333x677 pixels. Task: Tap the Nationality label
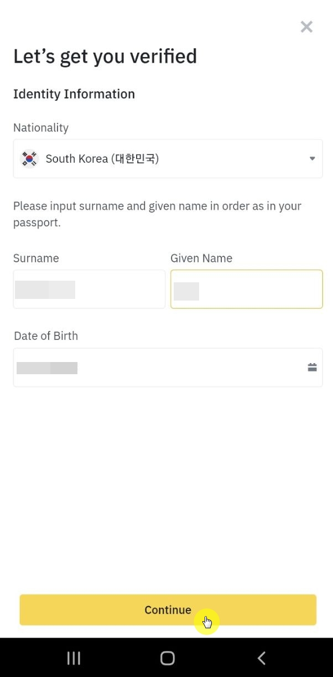pos(41,128)
